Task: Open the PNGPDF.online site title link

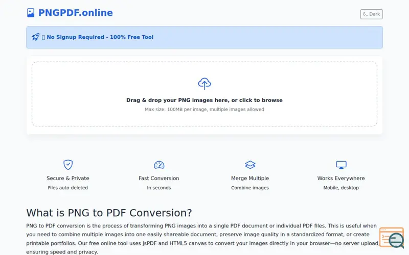Action: click(x=75, y=13)
